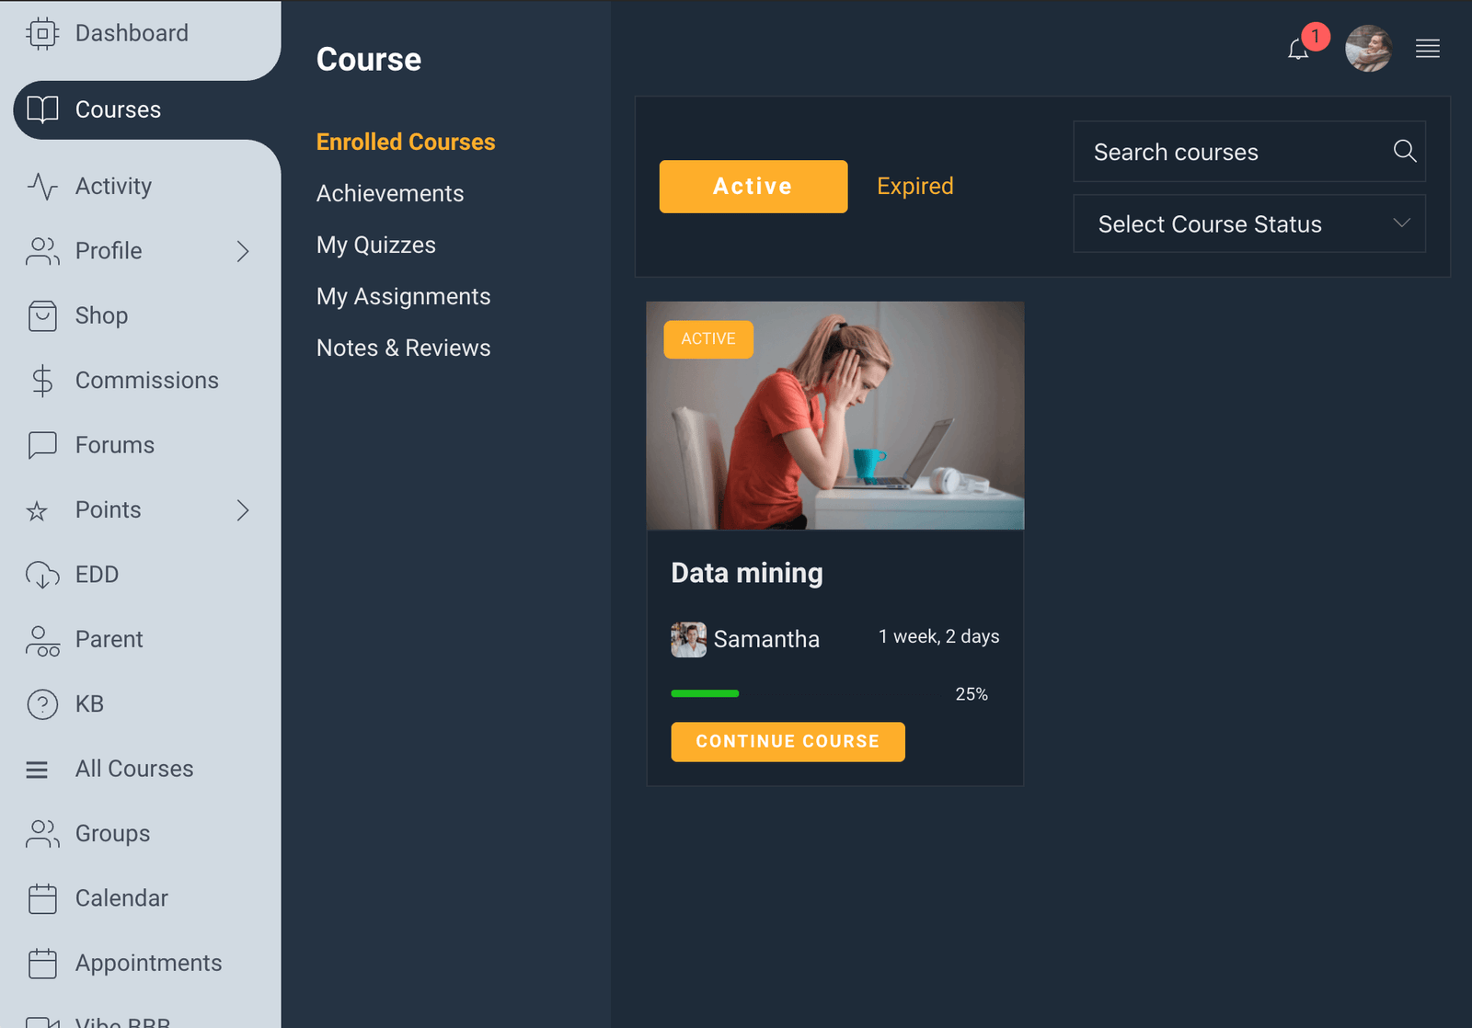
Task: Click the Calendar icon in sidebar
Action: point(42,898)
